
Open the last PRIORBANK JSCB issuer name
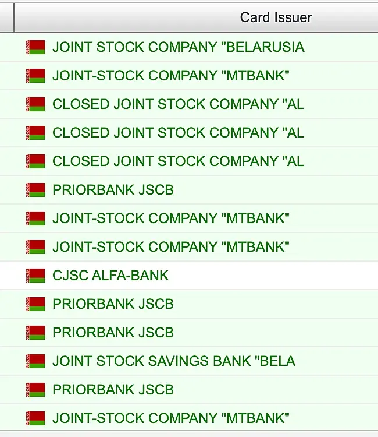(113, 390)
